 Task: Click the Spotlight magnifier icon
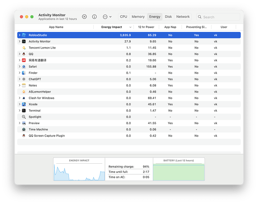[x=24, y=117]
